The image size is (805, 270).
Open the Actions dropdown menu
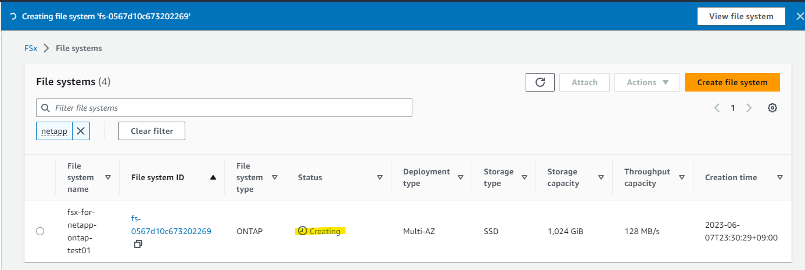click(x=647, y=82)
